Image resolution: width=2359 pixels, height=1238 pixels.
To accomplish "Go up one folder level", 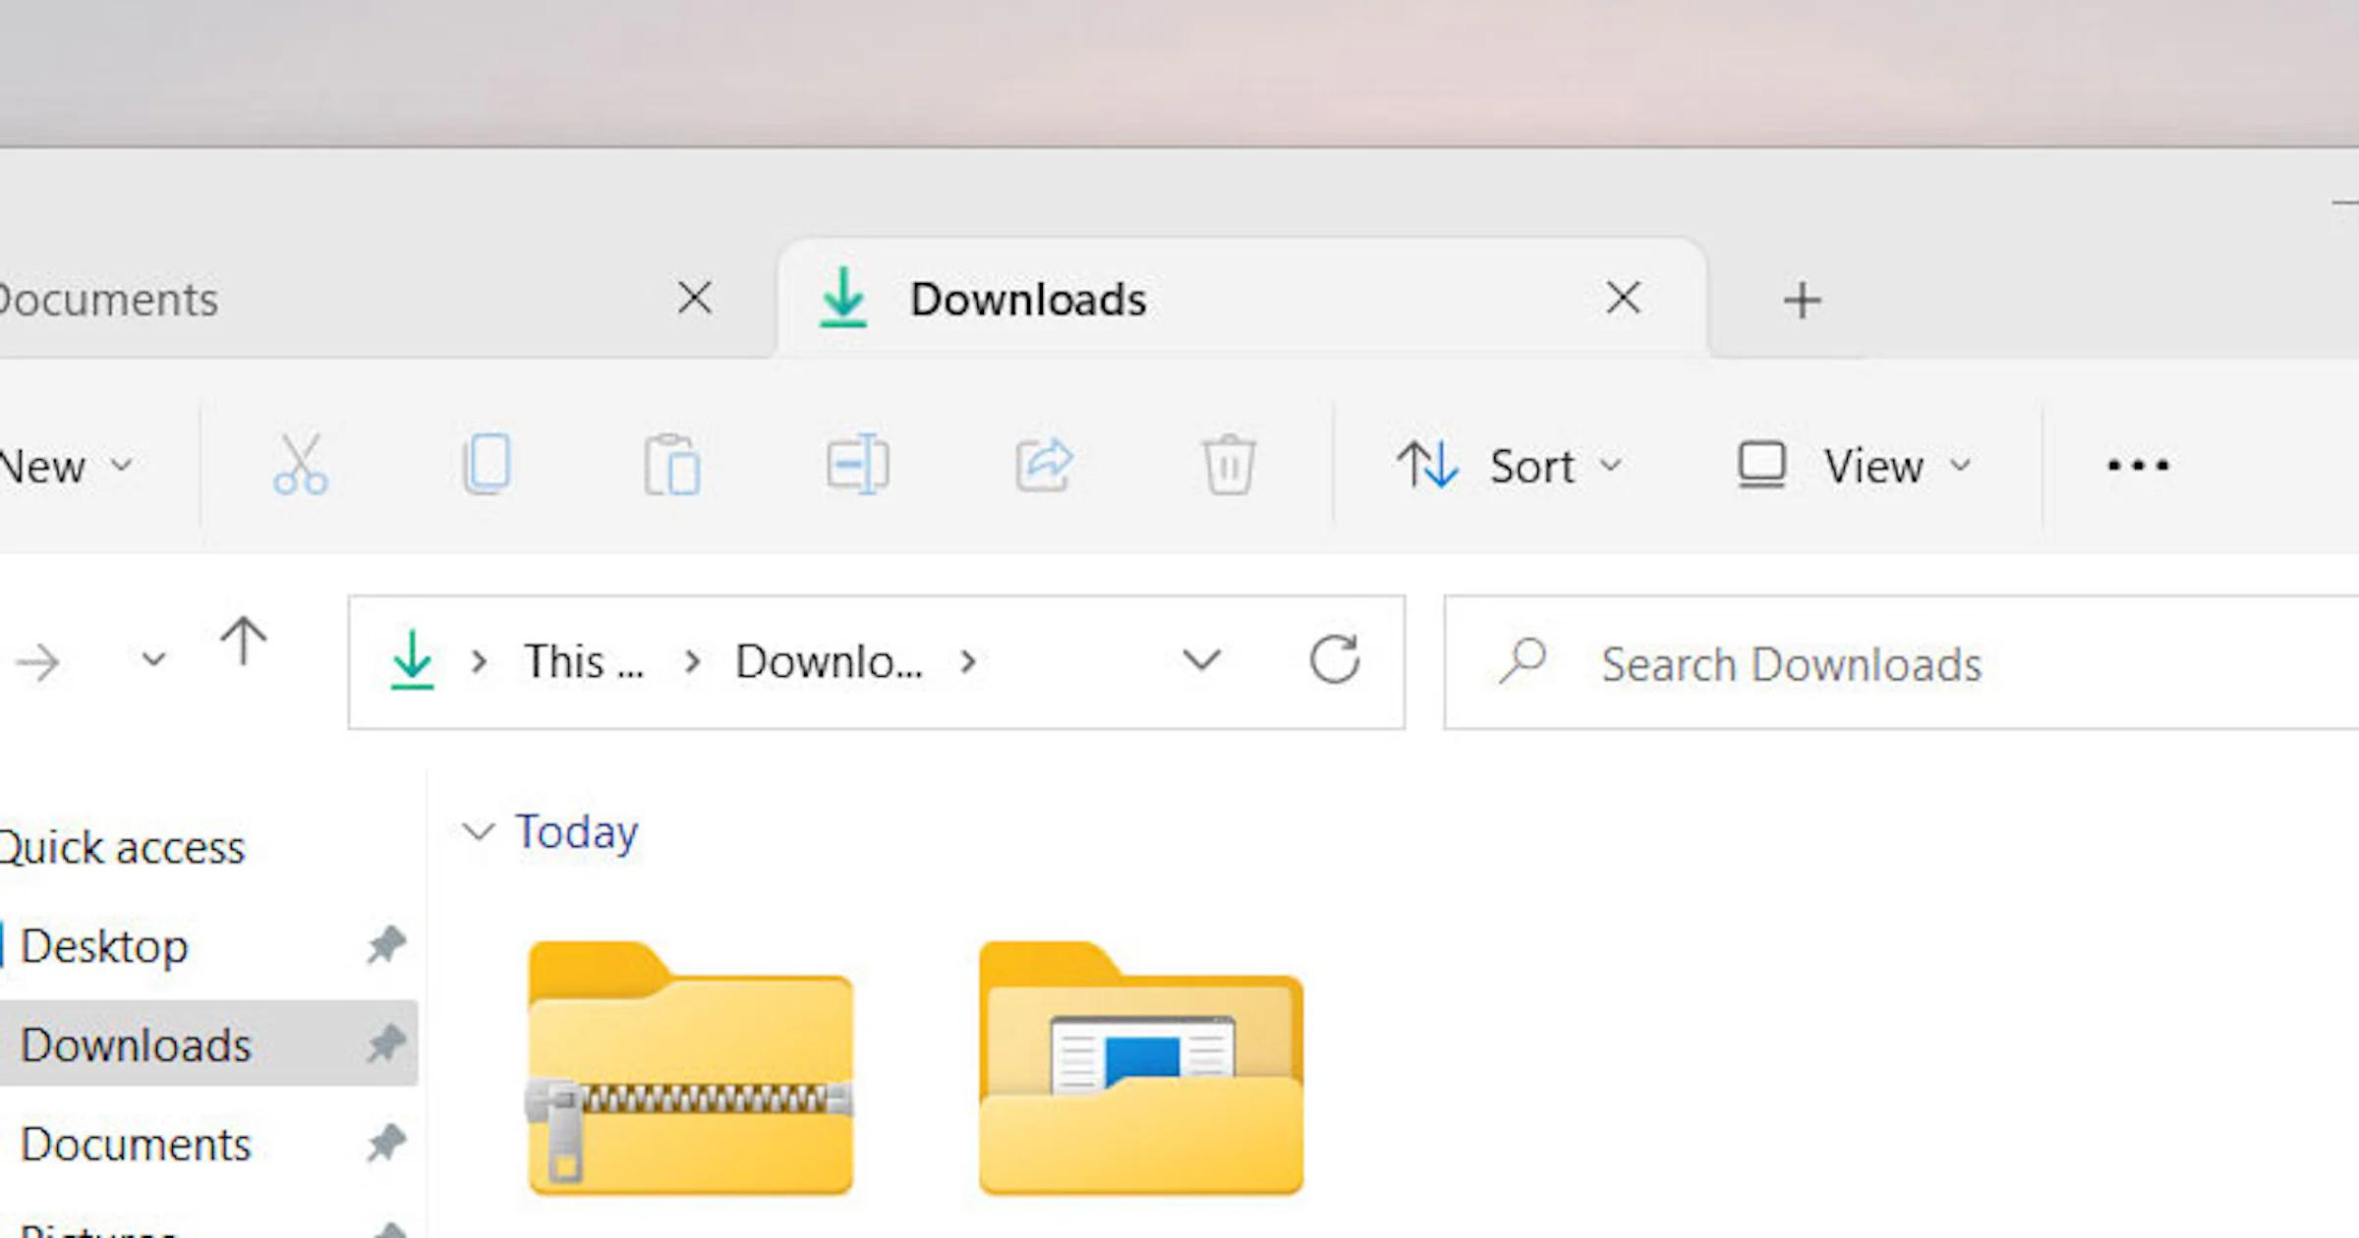I will [x=243, y=642].
